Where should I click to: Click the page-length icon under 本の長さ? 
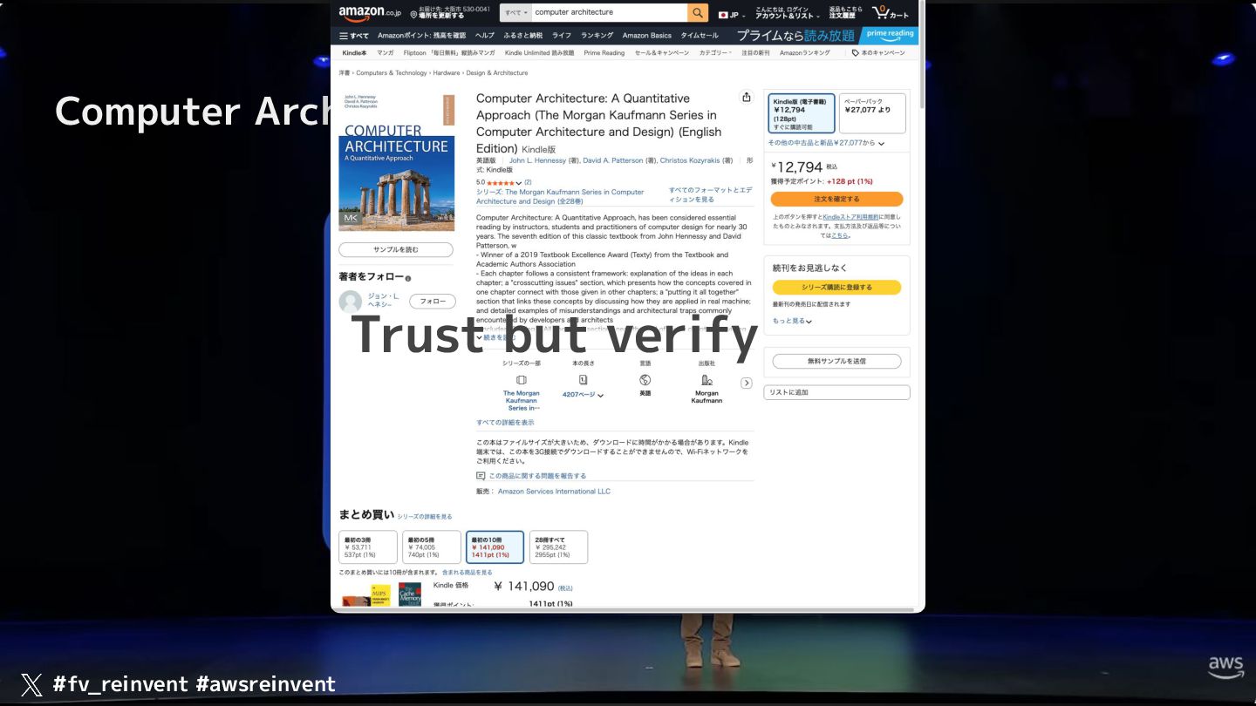tap(583, 380)
